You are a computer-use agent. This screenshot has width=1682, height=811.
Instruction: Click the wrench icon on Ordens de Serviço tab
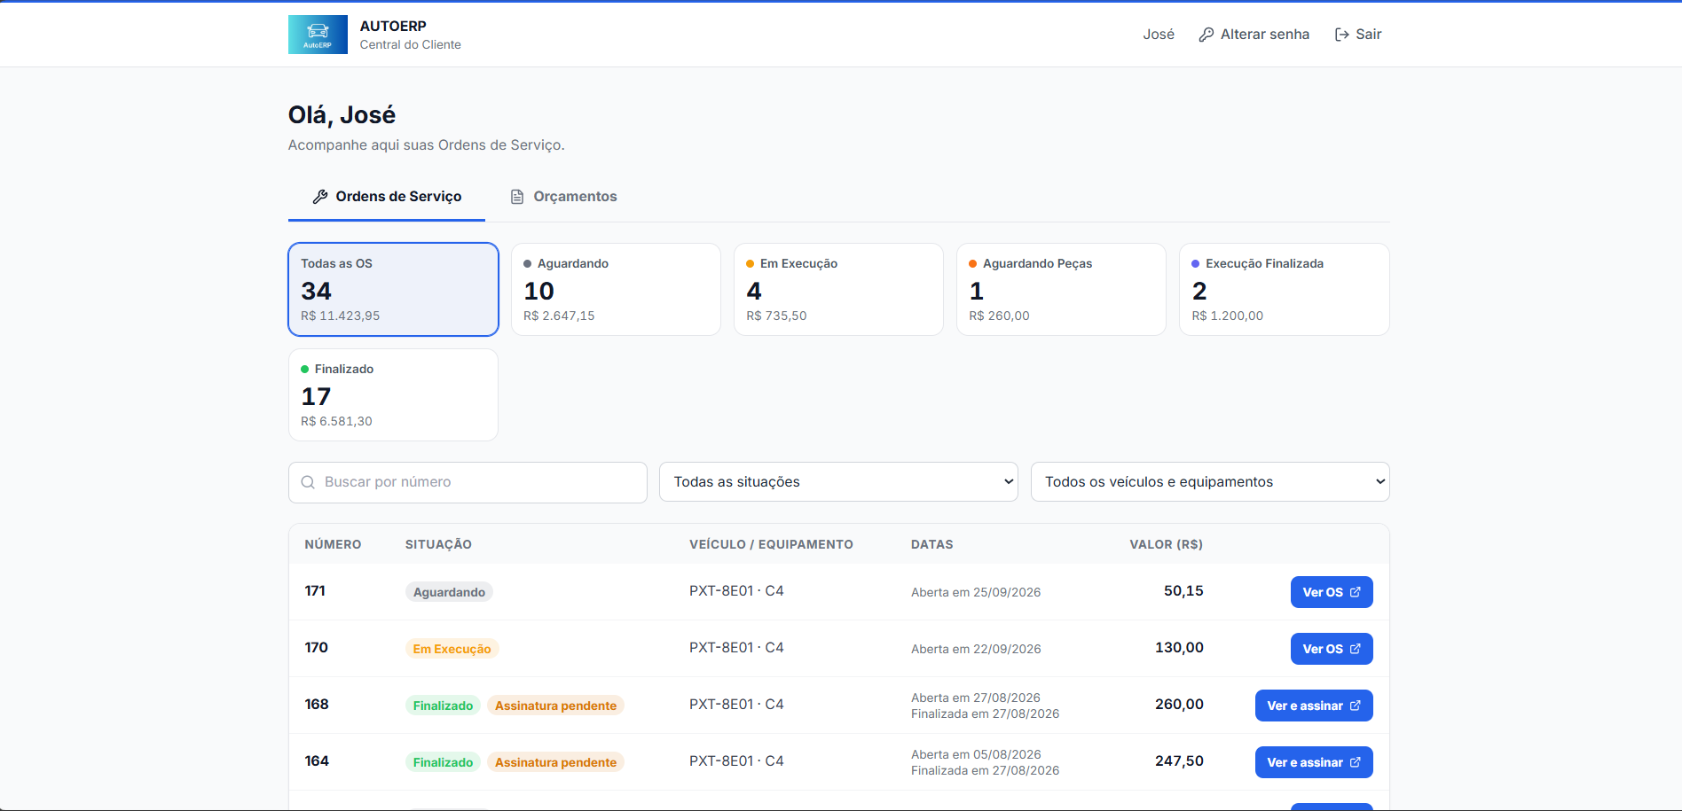[320, 197]
